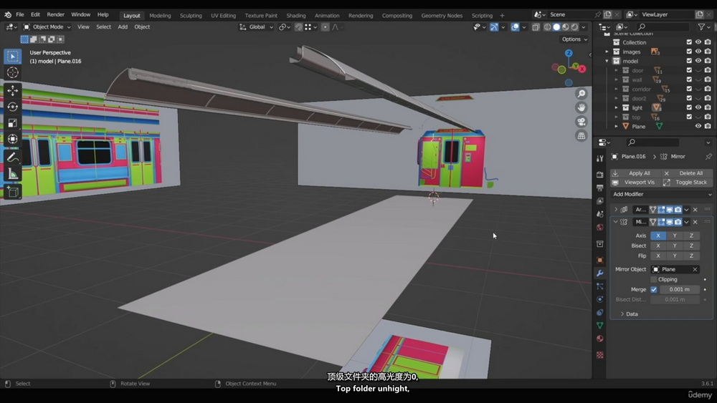Clear the Mirror Object Plane field
This screenshot has width=717, height=403.
pyautogui.click(x=695, y=270)
